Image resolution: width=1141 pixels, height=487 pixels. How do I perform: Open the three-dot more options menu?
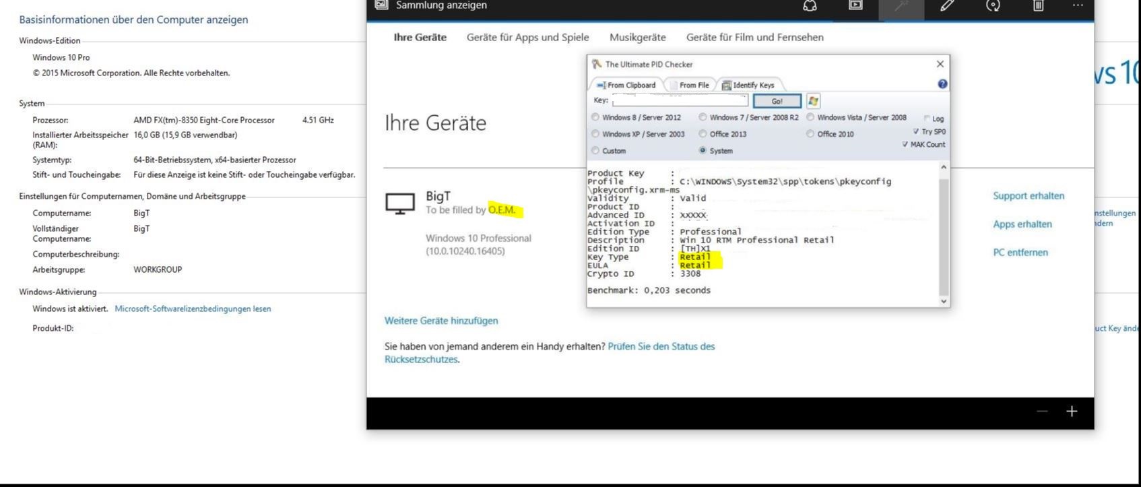(x=1078, y=5)
